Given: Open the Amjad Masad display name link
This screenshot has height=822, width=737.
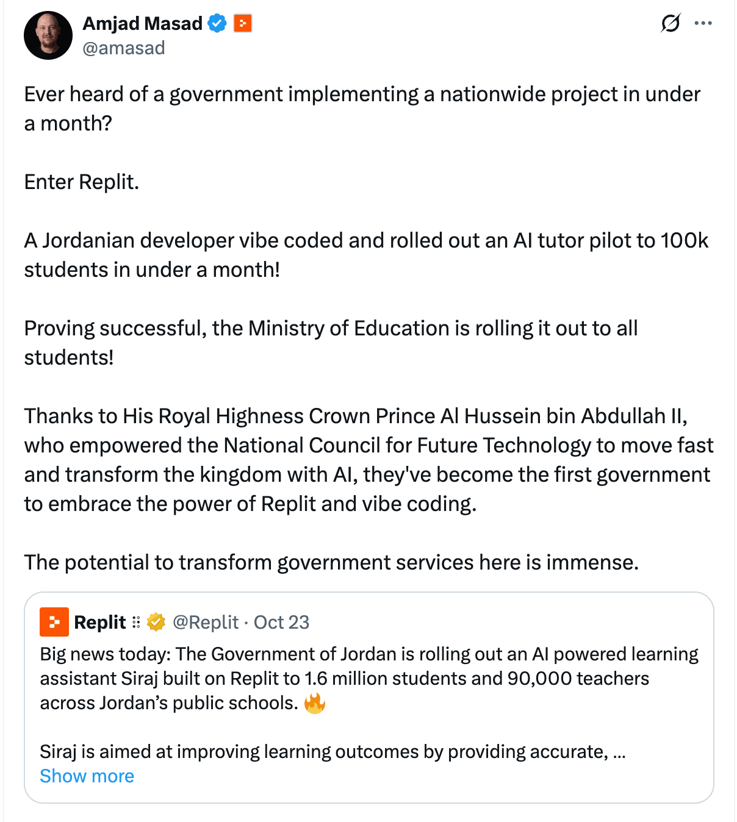Looking at the screenshot, I should [x=142, y=23].
